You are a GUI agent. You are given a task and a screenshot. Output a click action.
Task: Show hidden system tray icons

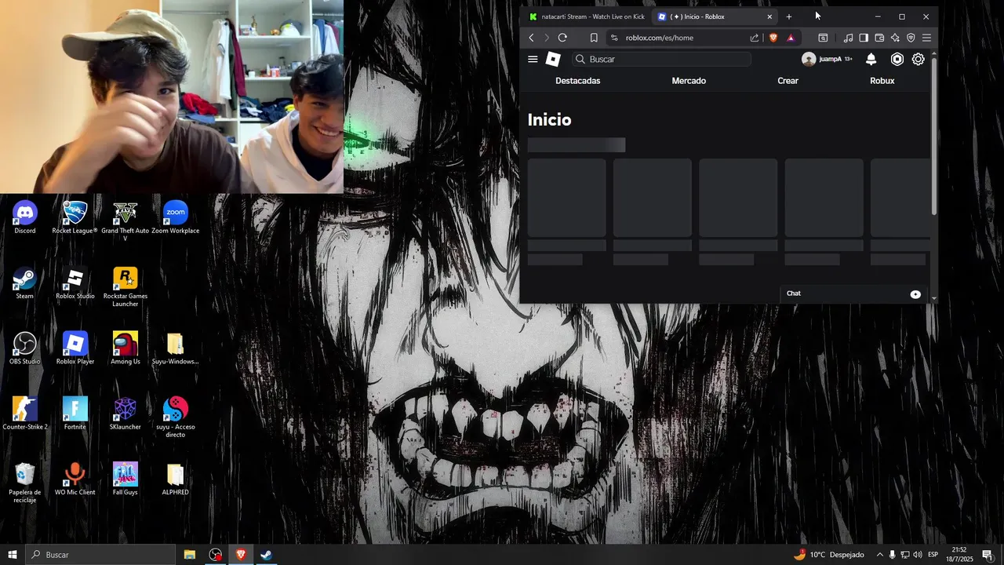(x=879, y=555)
